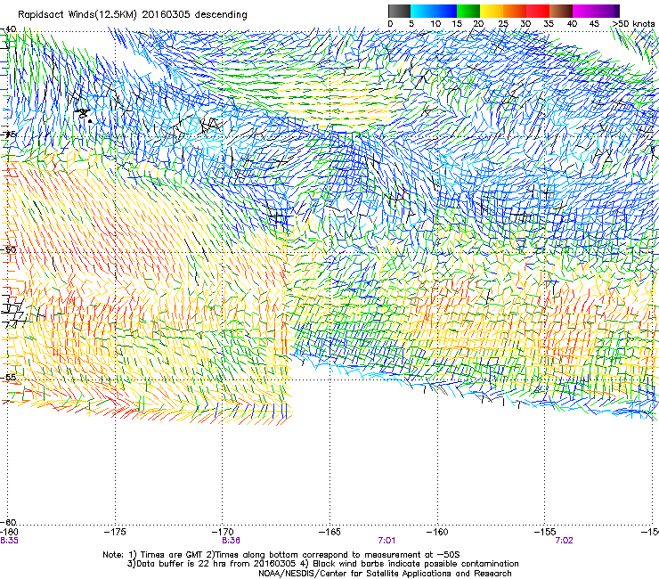The height and width of the screenshot is (579, 659).
Task: Click the 'Times are GMT' note line
Action: (281, 555)
